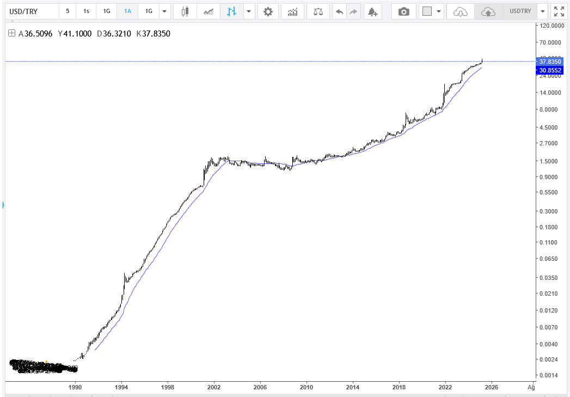The image size is (570, 397).
Task: Open the indicators icon
Action: pyautogui.click(x=293, y=11)
